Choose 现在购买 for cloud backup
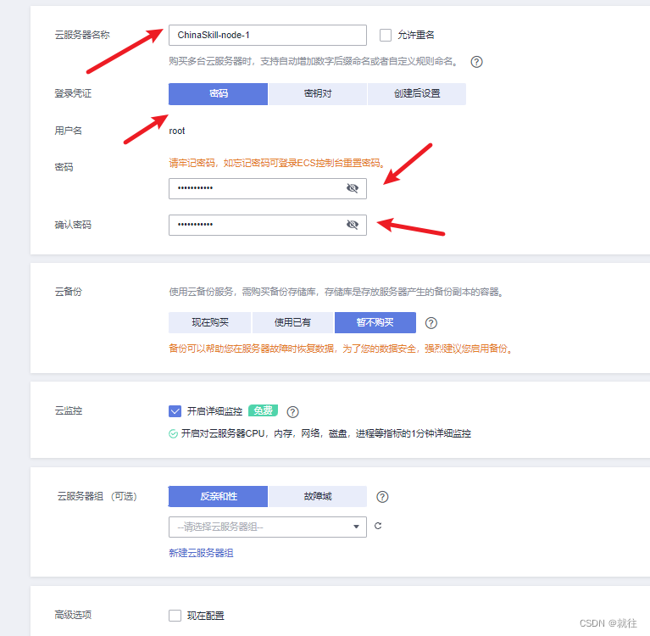Viewport: 650px width, 636px height. pyautogui.click(x=210, y=322)
